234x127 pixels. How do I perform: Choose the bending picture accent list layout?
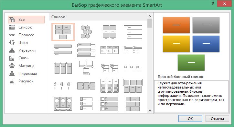click(86, 68)
